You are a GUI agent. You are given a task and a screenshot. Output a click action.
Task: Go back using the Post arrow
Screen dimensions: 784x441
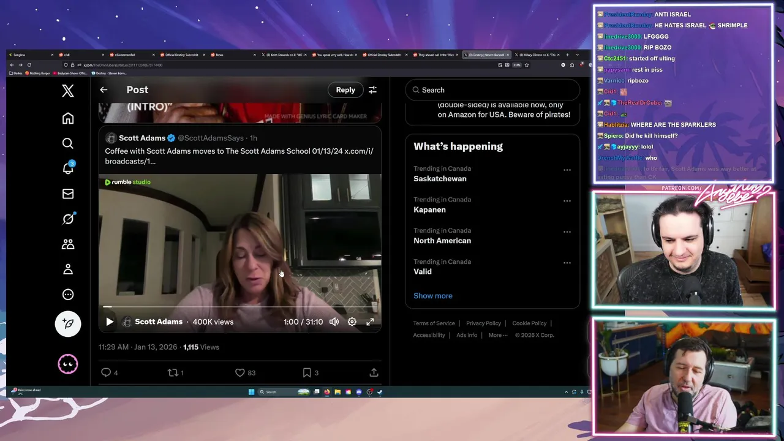pos(104,90)
